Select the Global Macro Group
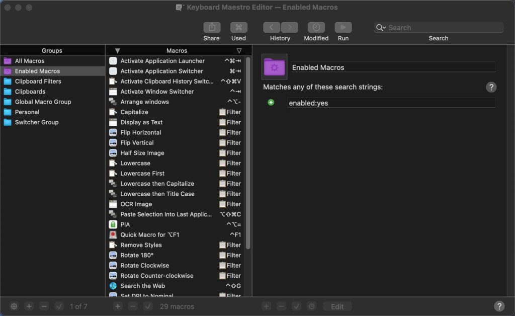The width and height of the screenshot is (515, 316). point(52,102)
